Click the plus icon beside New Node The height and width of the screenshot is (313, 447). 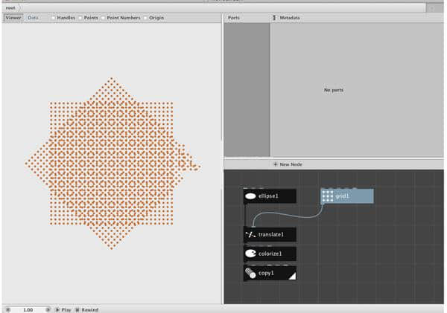click(275, 164)
